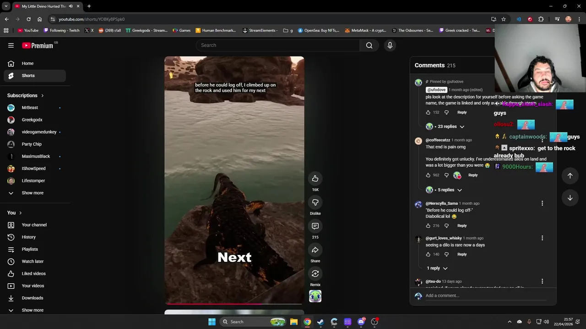
Task: Go to the previous short arrow
Action: 570,175
